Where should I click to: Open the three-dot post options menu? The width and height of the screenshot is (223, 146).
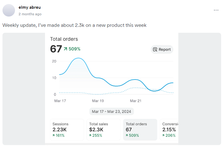pos(216,10)
